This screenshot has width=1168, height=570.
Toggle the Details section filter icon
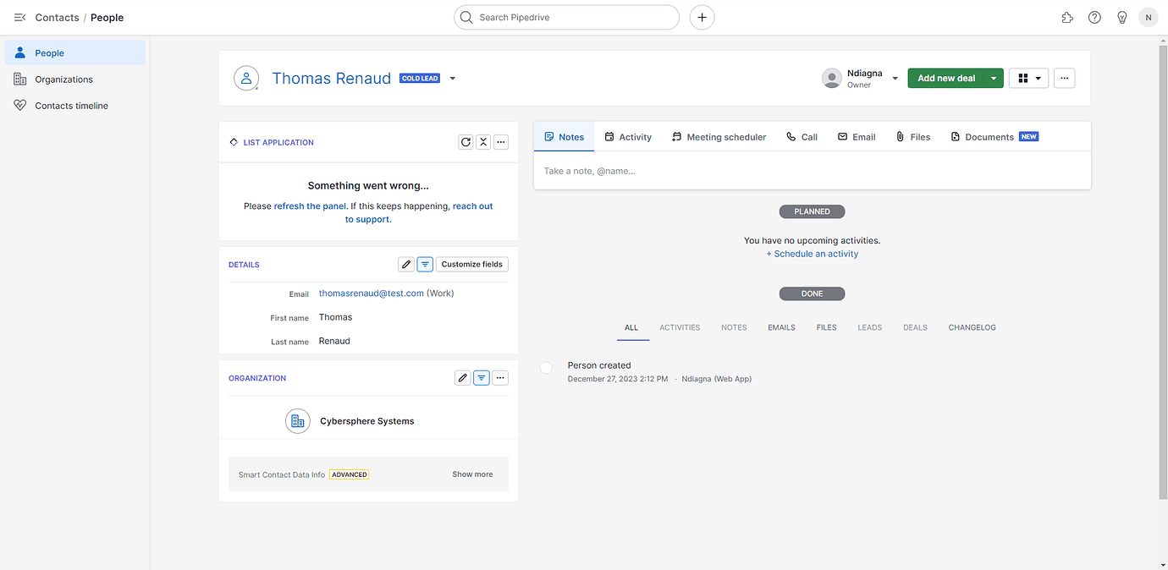(x=425, y=264)
